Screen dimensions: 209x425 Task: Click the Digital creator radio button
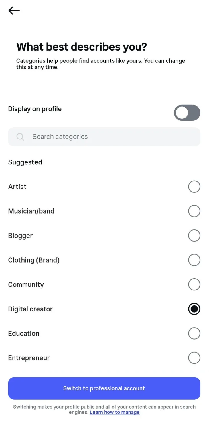pyautogui.click(x=194, y=309)
